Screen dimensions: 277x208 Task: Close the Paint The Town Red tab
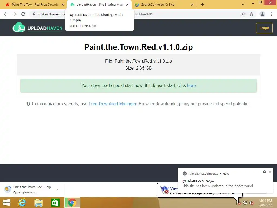63,5
